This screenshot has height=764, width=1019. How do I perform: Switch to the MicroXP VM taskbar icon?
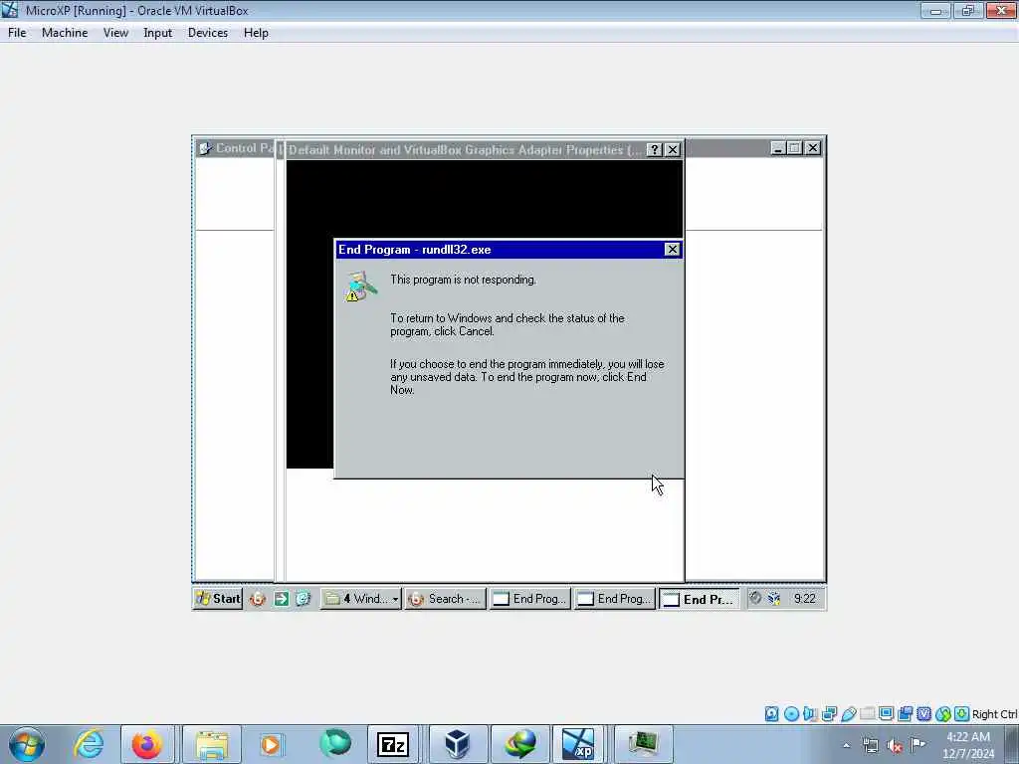578,744
